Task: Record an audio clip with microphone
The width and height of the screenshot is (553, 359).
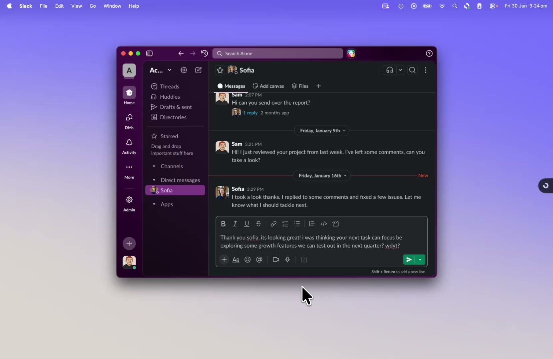Action: click(x=288, y=260)
